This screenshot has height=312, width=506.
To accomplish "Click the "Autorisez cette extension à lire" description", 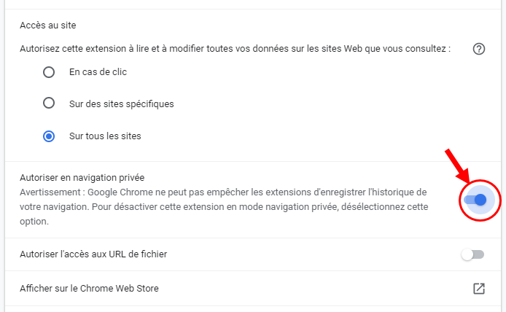I will (235, 50).
